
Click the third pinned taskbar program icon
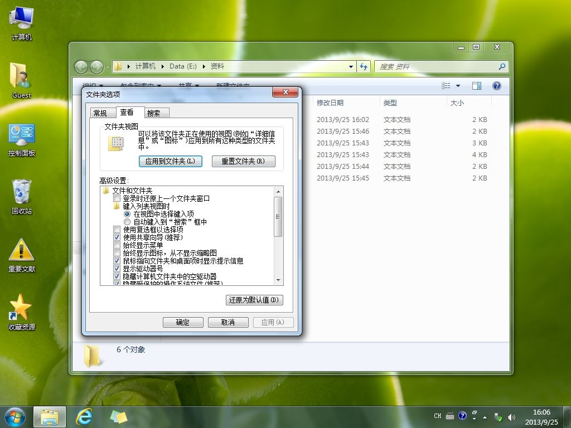(119, 417)
